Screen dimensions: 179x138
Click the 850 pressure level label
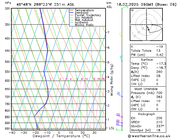click(x=8, y=117)
